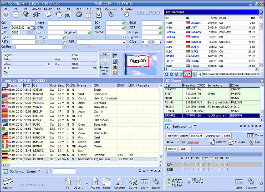Click the orange DX icon near flag image

click(x=115, y=73)
